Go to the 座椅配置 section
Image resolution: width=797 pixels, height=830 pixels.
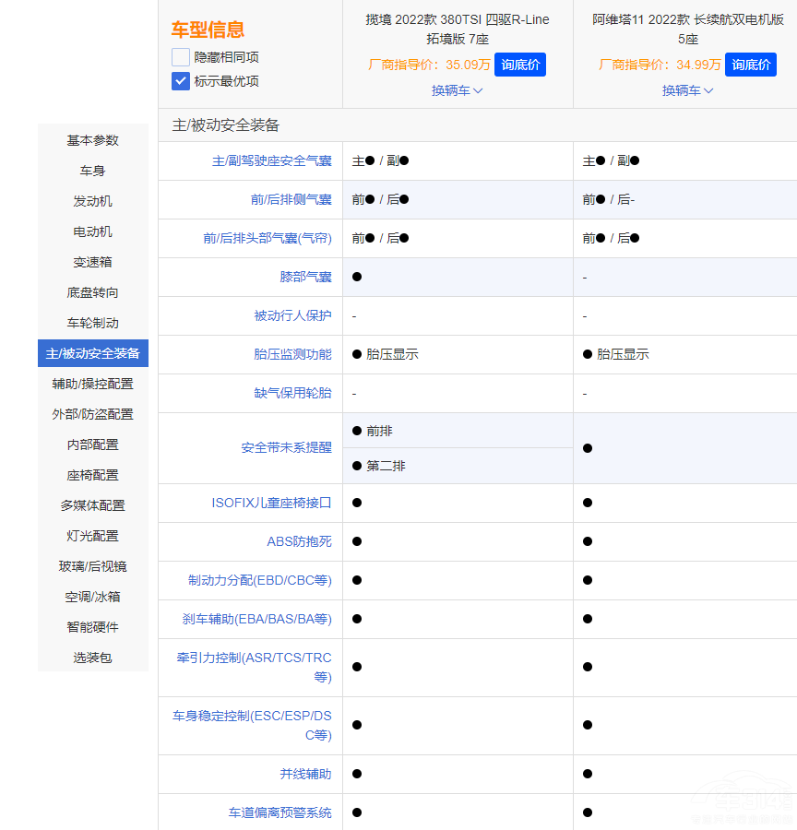pyautogui.click(x=92, y=475)
